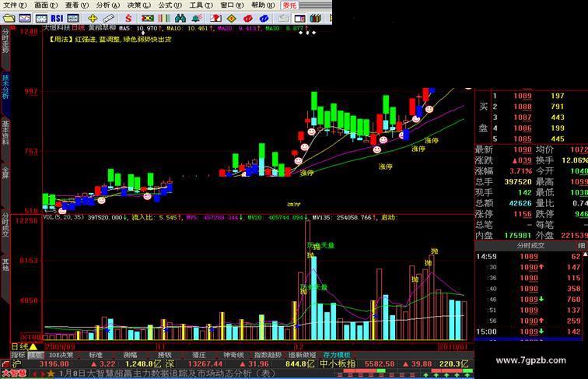Click buy level 1 price 1089
The width and height of the screenshot is (588, 379).
point(523,96)
